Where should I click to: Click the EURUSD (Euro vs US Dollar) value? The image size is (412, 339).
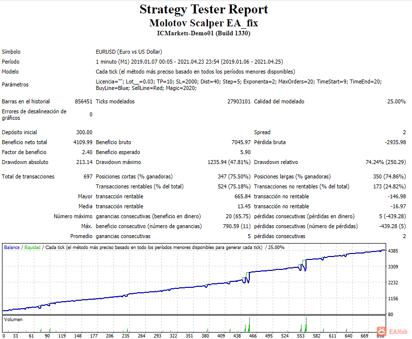(x=129, y=52)
